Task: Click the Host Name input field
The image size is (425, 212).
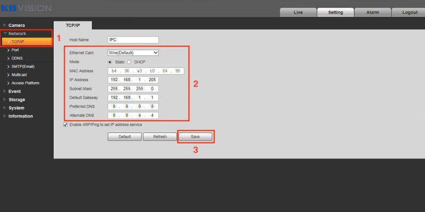Action: [x=133, y=40]
